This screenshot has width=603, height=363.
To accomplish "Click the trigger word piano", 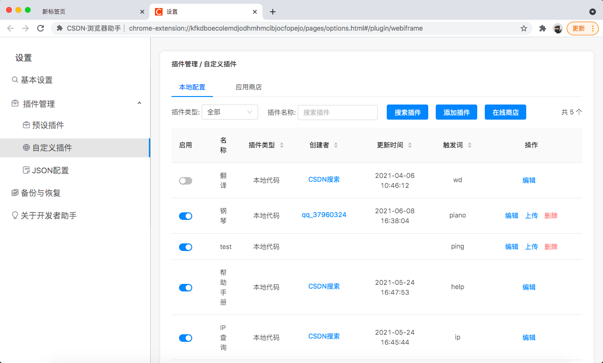I will click(457, 215).
